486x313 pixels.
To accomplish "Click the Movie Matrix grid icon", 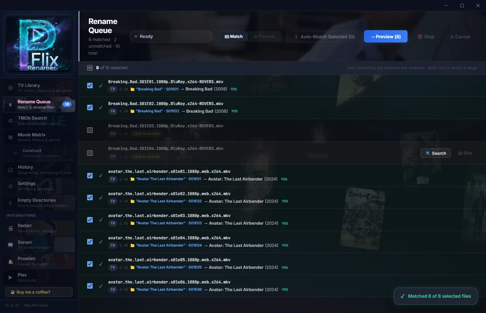I will click(10, 137).
